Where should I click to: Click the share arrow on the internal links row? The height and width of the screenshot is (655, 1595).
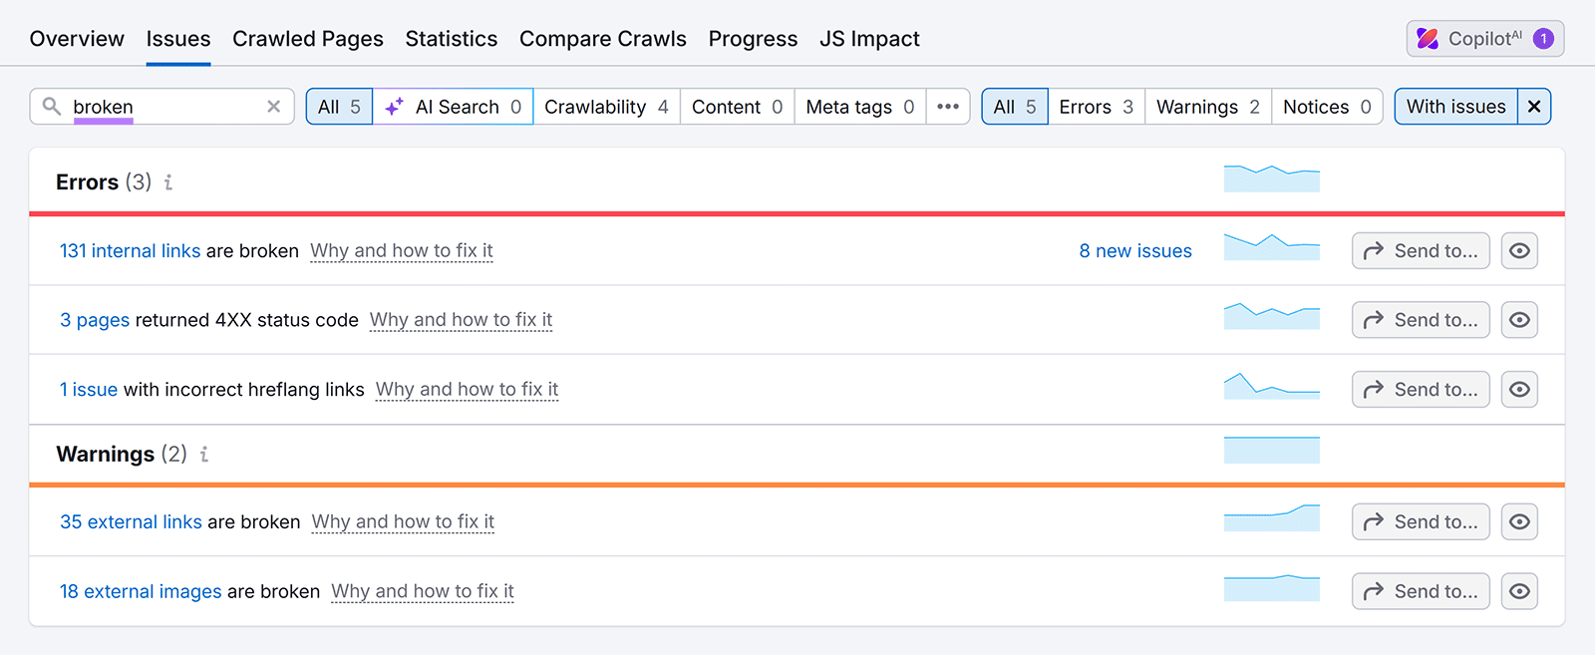[1374, 250]
